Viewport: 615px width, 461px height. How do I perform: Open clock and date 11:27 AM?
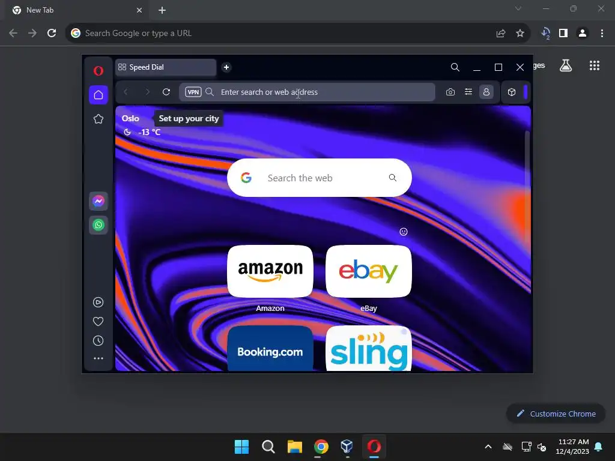572,447
